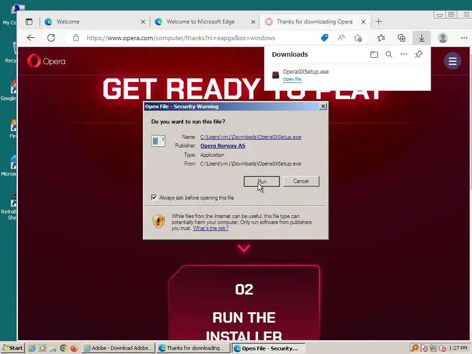Image resolution: width=472 pixels, height=354 pixels.
Task: Click Cancel in the security warning
Action: (301, 181)
